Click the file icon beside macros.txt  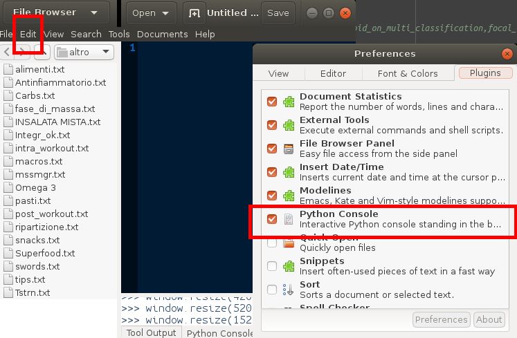click(x=8, y=162)
